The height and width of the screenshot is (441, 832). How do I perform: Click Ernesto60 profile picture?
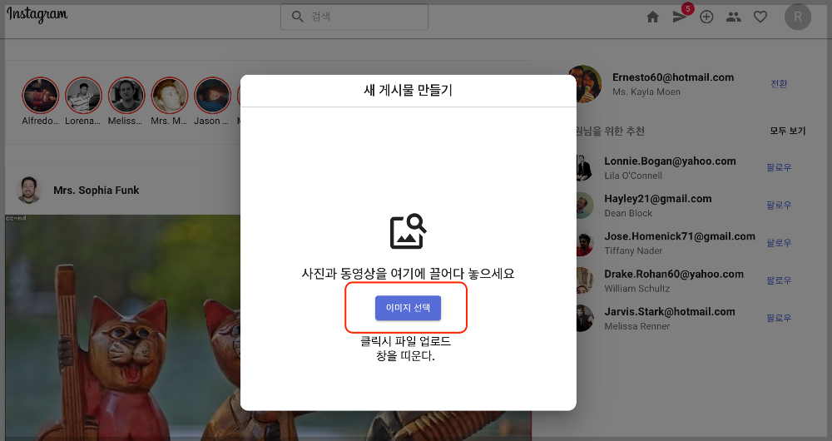(585, 84)
